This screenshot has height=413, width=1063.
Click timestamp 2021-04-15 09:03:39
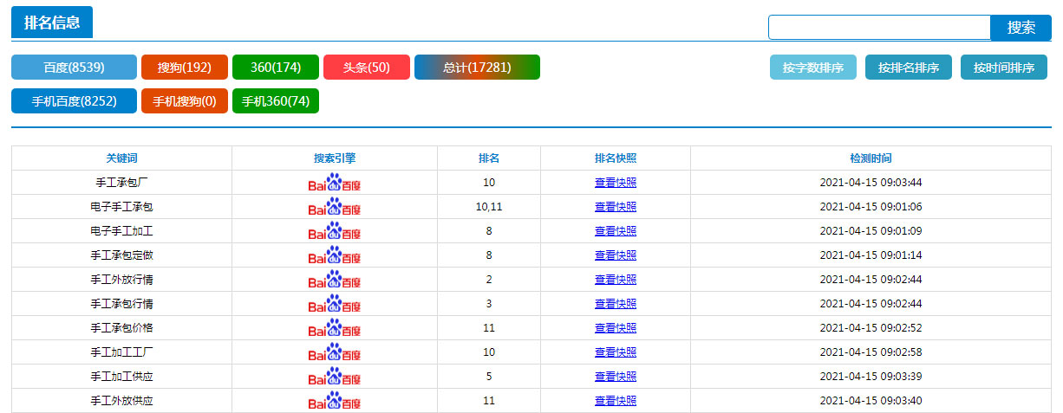click(871, 377)
